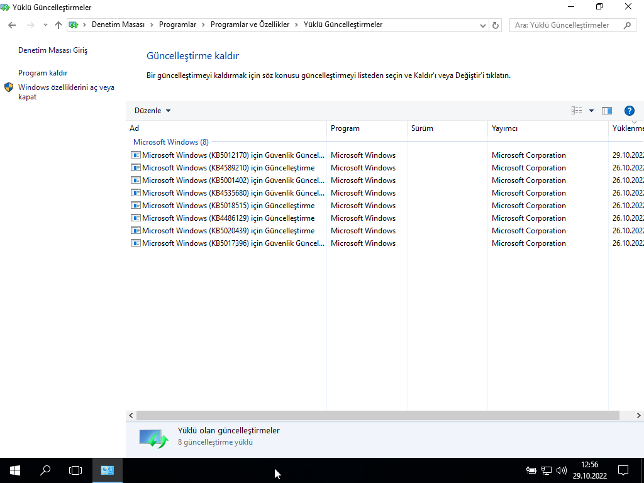Viewport: 644px width, 483px height.
Task: Collapse the Microsoft Windows (8) group
Action: [170, 142]
